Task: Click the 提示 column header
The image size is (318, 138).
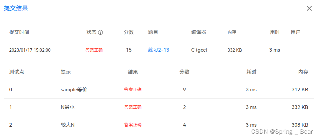Action: point(66,72)
